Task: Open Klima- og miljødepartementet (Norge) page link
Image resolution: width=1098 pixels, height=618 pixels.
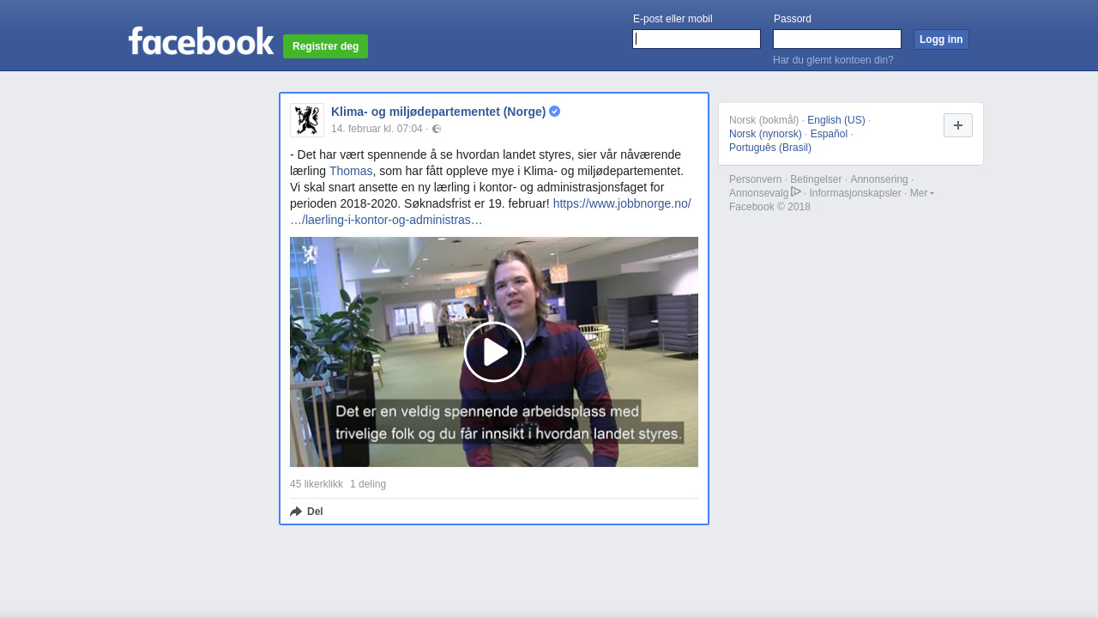Action: tap(438, 112)
